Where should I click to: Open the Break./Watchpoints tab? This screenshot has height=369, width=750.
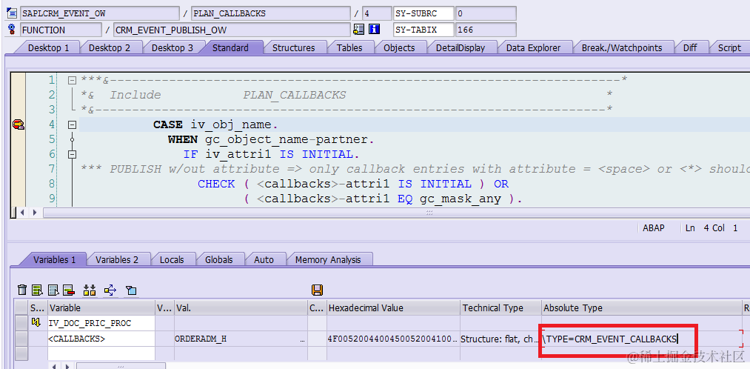click(622, 48)
